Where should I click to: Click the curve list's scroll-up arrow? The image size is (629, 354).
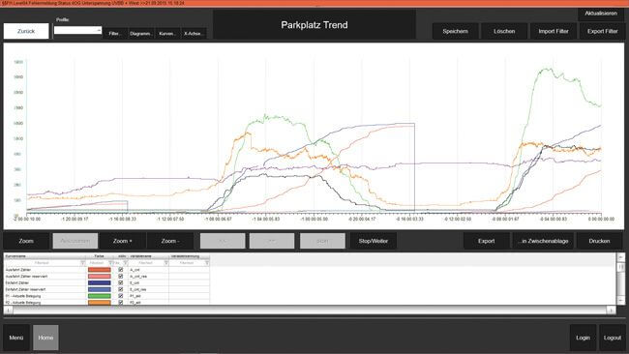[x=620, y=256]
